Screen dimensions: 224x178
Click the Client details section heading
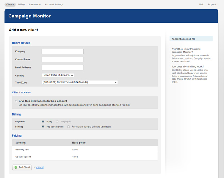[x=21, y=43]
